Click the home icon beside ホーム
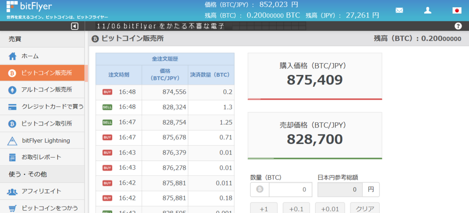Image resolution: width=469 pixels, height=213 pixels. coord(12,56)
